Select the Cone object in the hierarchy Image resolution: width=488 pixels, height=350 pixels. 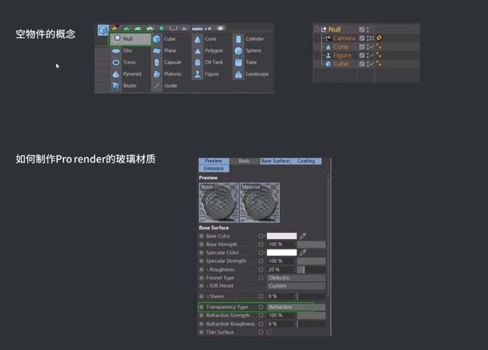coord(341,47)
